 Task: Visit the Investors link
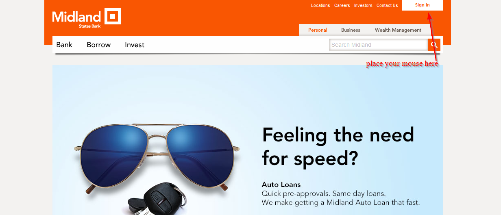coord(363,5)
